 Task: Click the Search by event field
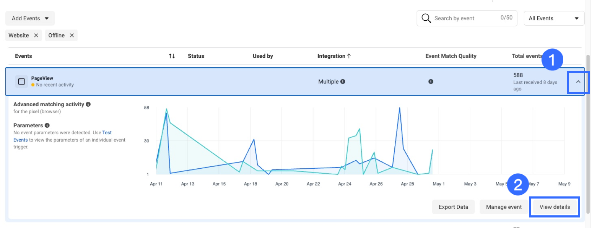[x=464, y=18]
